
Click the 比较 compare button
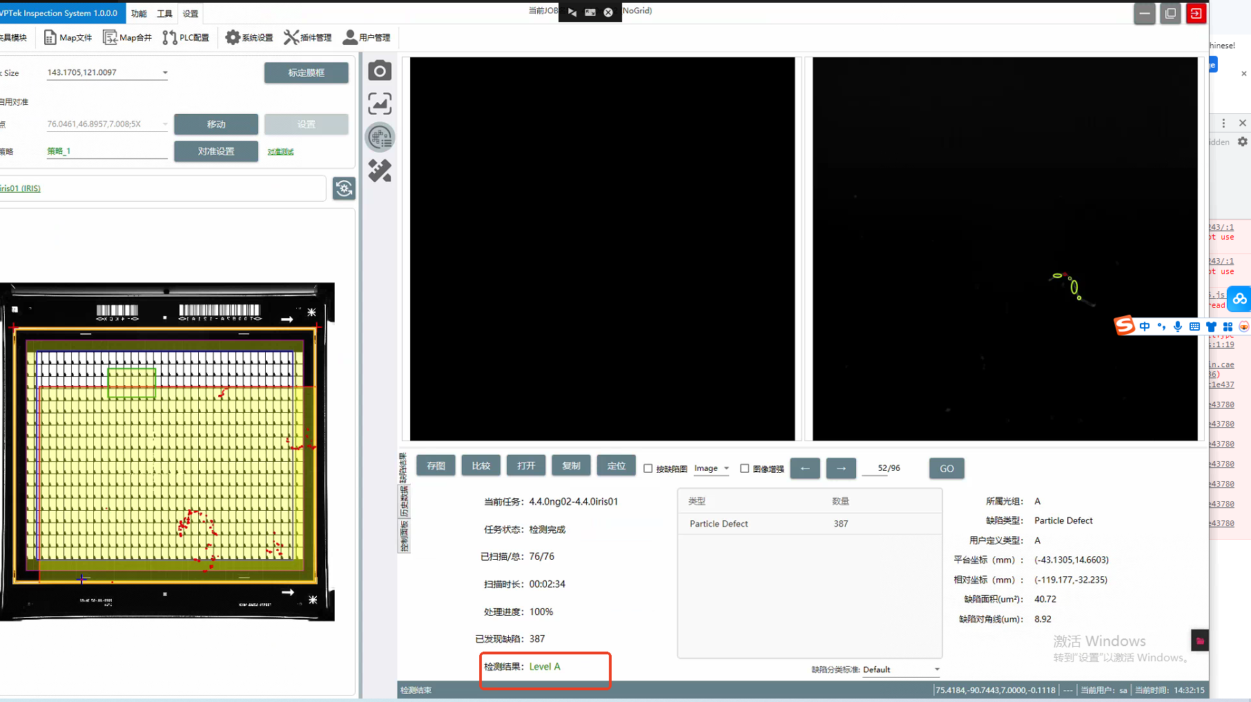point(481,466)
